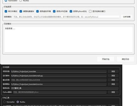Image resolution: width=137 pixels, height=106 pixels.
Task: Clear the log with 清空日志
Action: pos(125,59)
